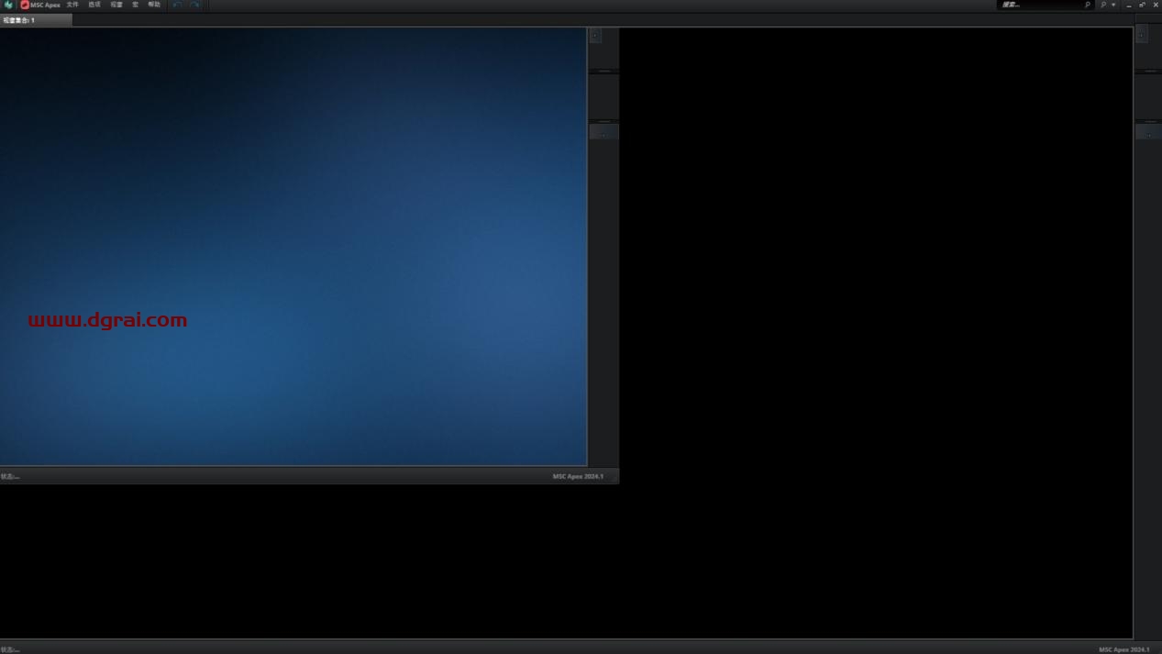
Task: Open the 帮助 menu
Action: tap(154, 5)
